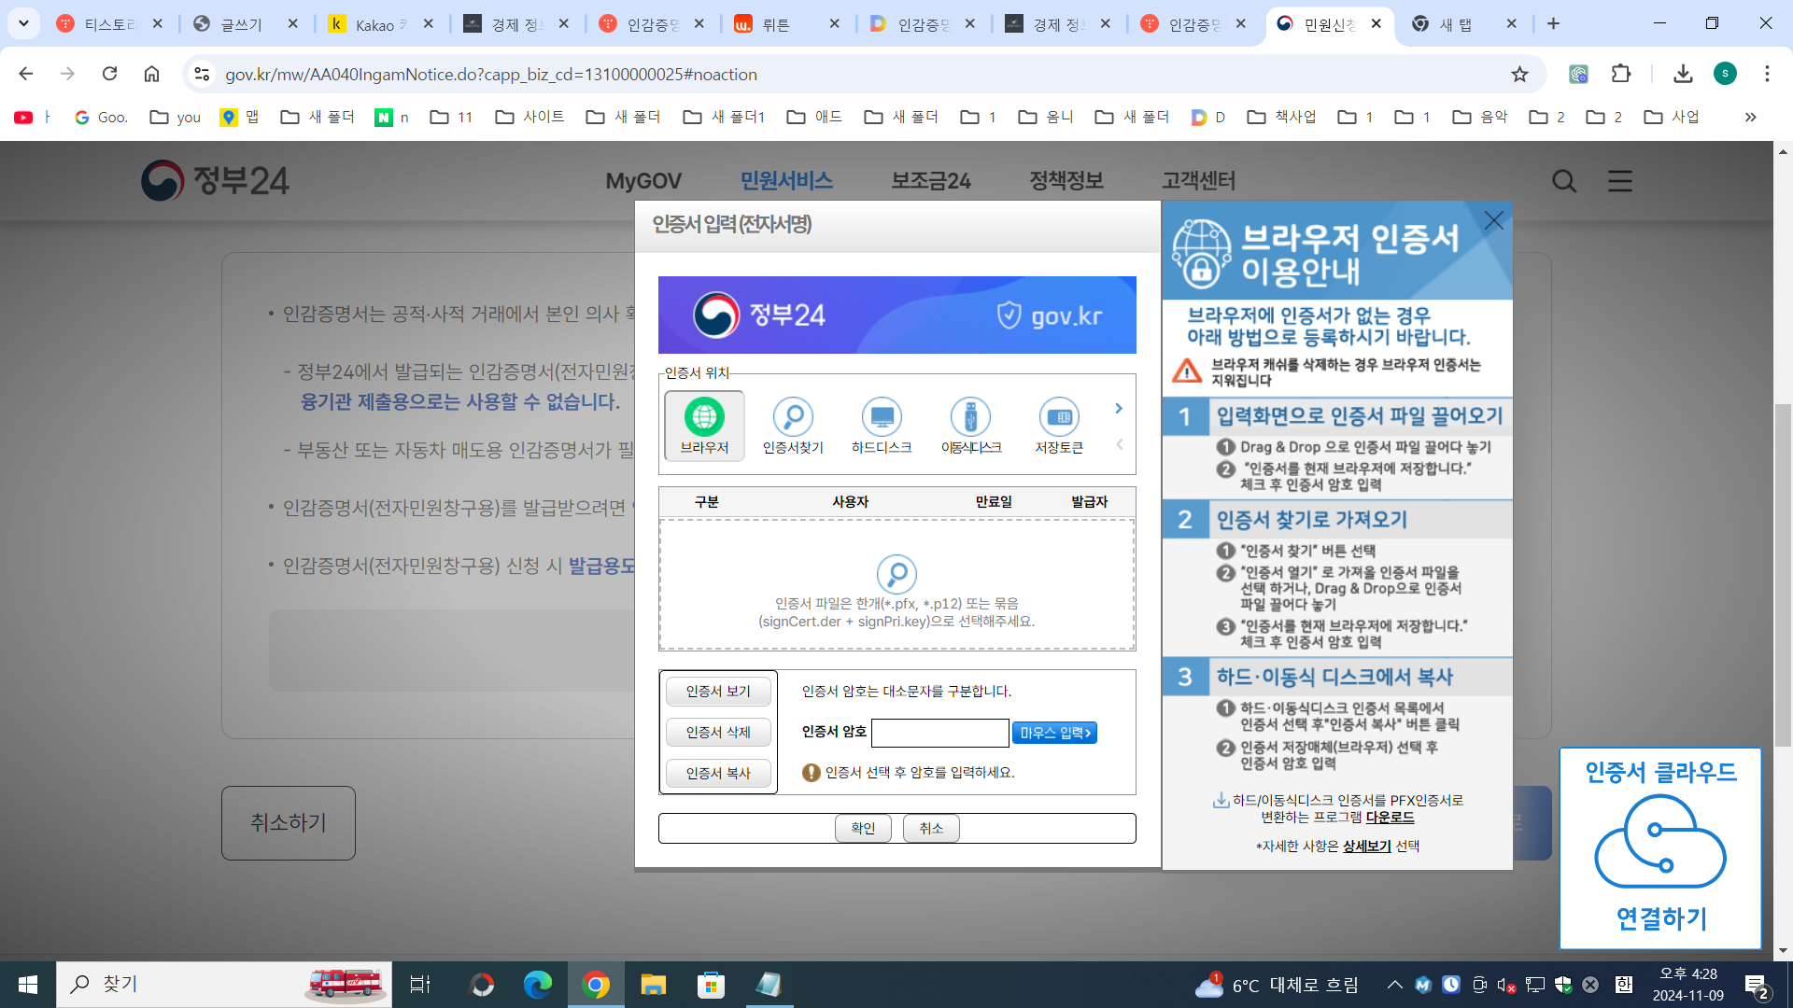Switch to the Kakao browser tab
Screen dimensions: 1793x1008
coord(374,24)
